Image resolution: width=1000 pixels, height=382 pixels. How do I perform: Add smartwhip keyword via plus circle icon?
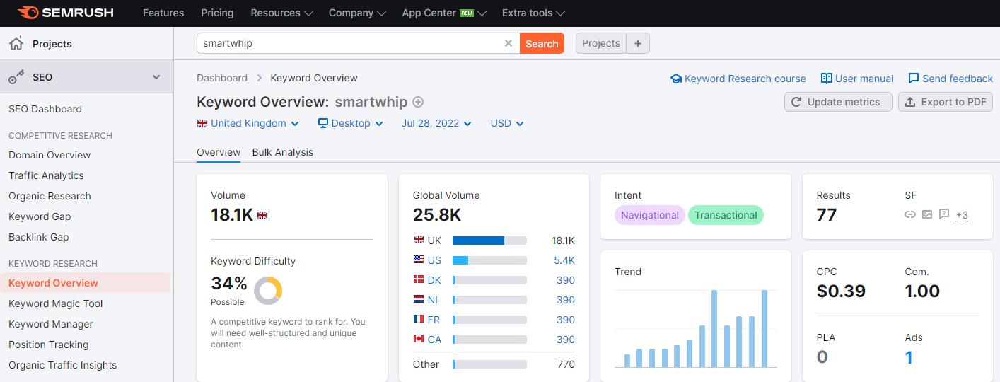click(418, 102)
